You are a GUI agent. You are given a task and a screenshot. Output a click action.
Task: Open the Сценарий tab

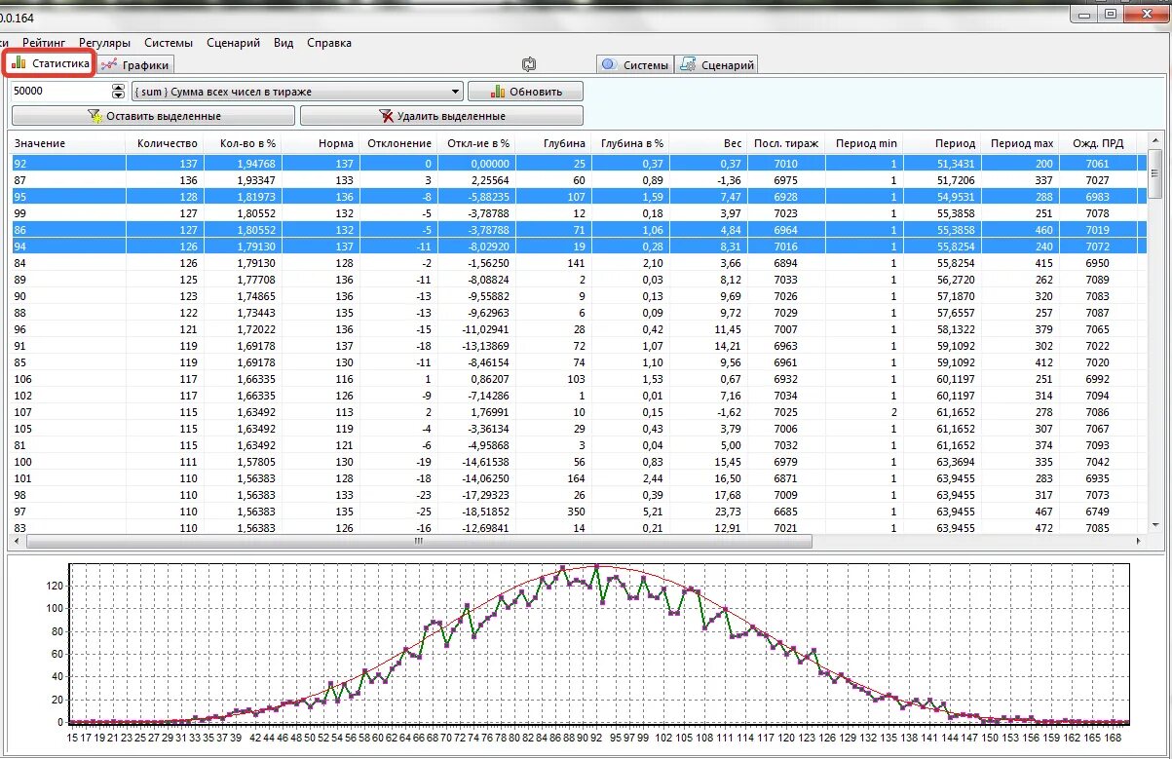pyautogui.click(x=717, y=65)
